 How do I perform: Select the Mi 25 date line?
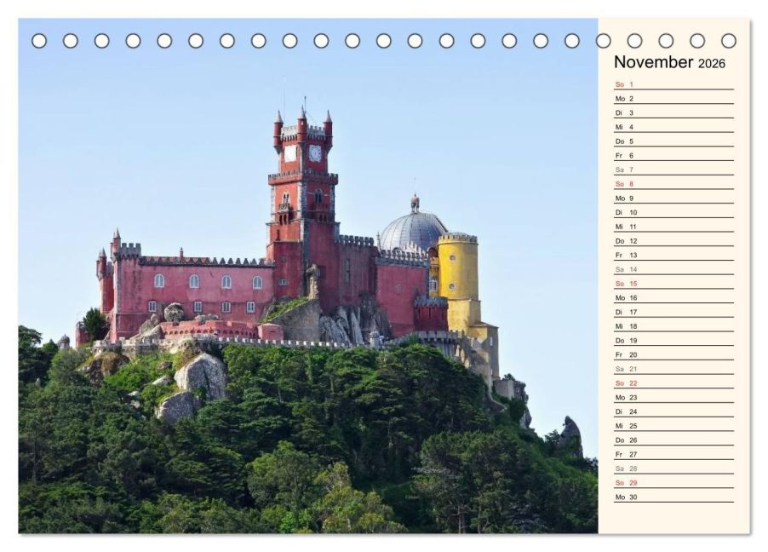pos(674,426)
